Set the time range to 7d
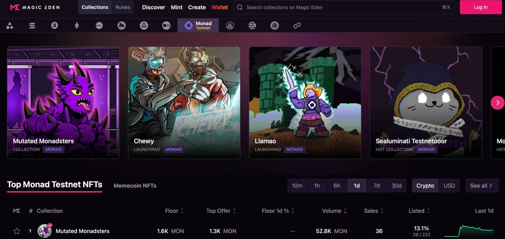The image size is (505, 239). pos(377,186)
